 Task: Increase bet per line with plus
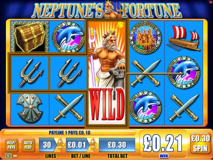[93, 142]
